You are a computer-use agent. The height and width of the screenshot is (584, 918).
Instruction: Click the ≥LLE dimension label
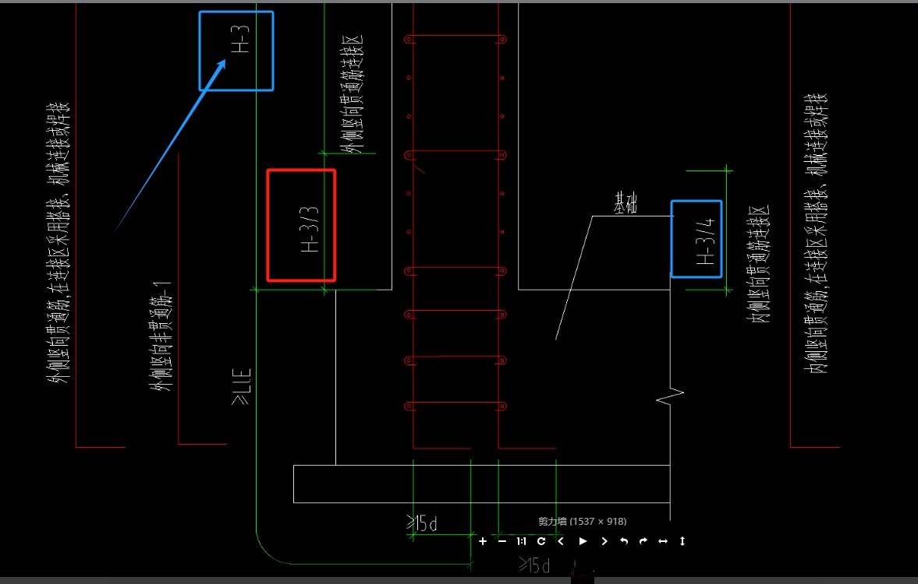[x=241, y=386]
